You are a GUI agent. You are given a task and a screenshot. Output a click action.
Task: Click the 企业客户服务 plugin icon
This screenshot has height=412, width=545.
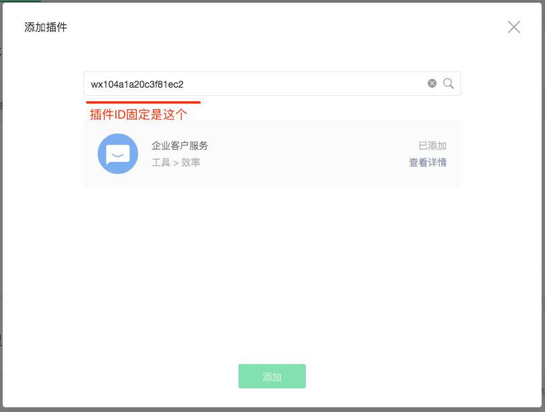point(118,154)
